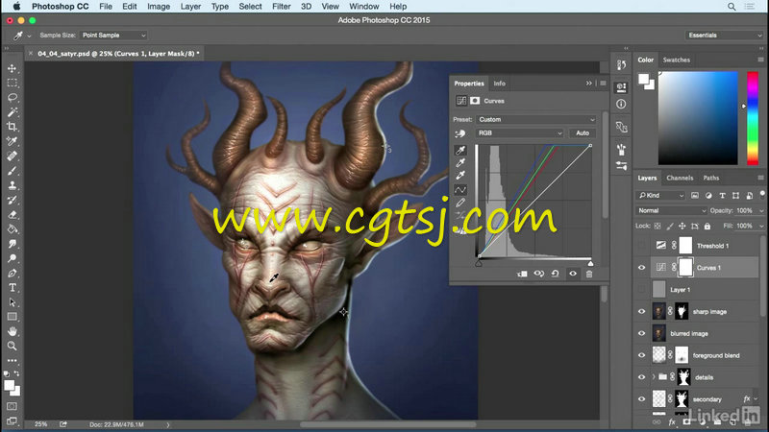Open the Filter menu

(x=281, y=7)
